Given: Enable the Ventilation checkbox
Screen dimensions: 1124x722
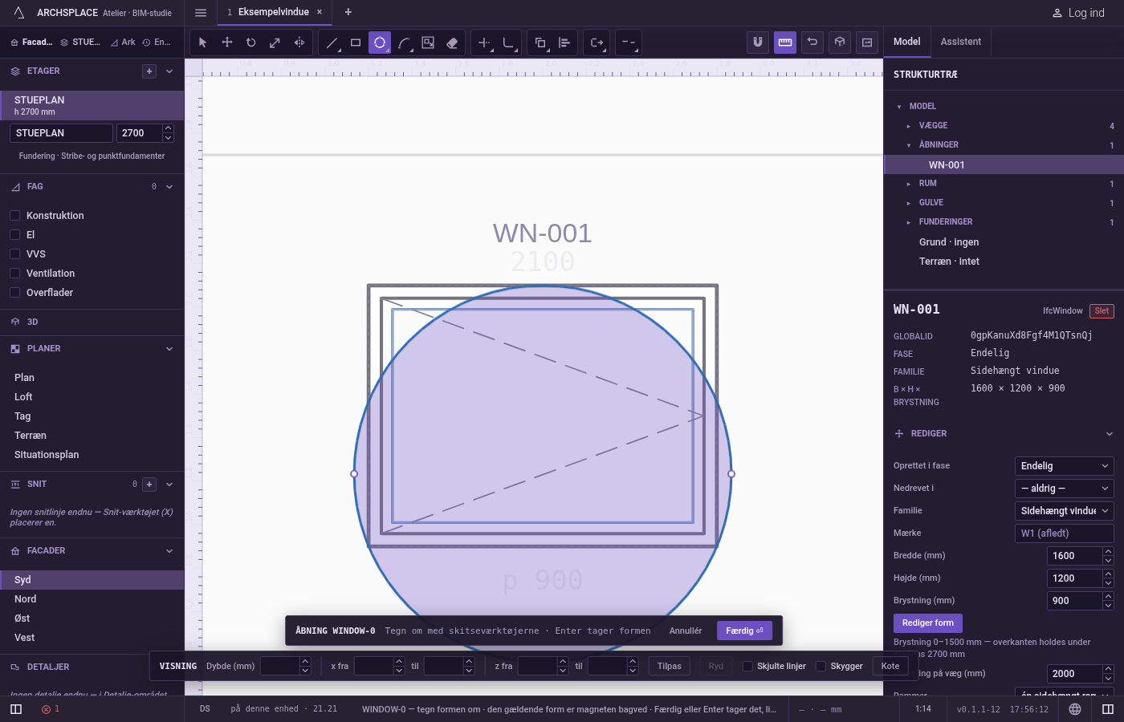Looking at the screenshot, I should (14, 273).
